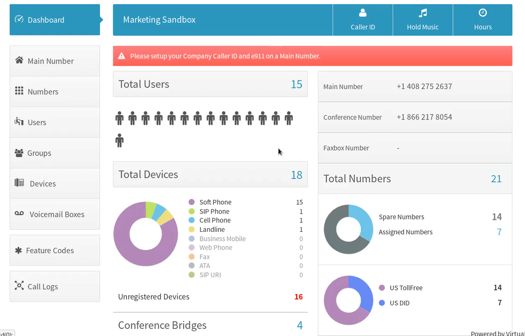Click the red Caller ID warning banner

pos(312,56)
